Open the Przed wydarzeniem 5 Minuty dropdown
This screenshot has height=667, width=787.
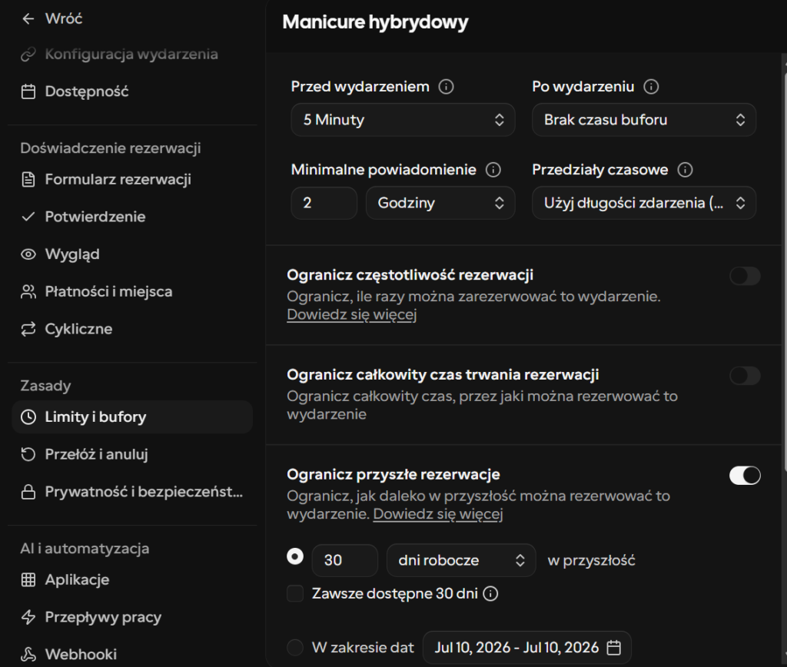pos(403,120)
